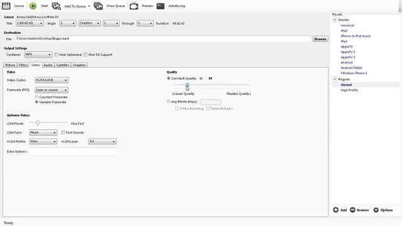
Task: Open the through end chapter dropdown
Action: point(145,23)
